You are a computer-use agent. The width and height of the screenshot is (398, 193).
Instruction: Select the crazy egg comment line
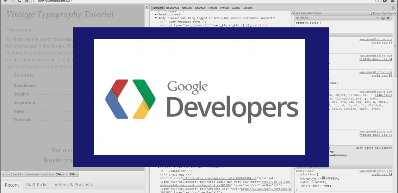[175, 174]
